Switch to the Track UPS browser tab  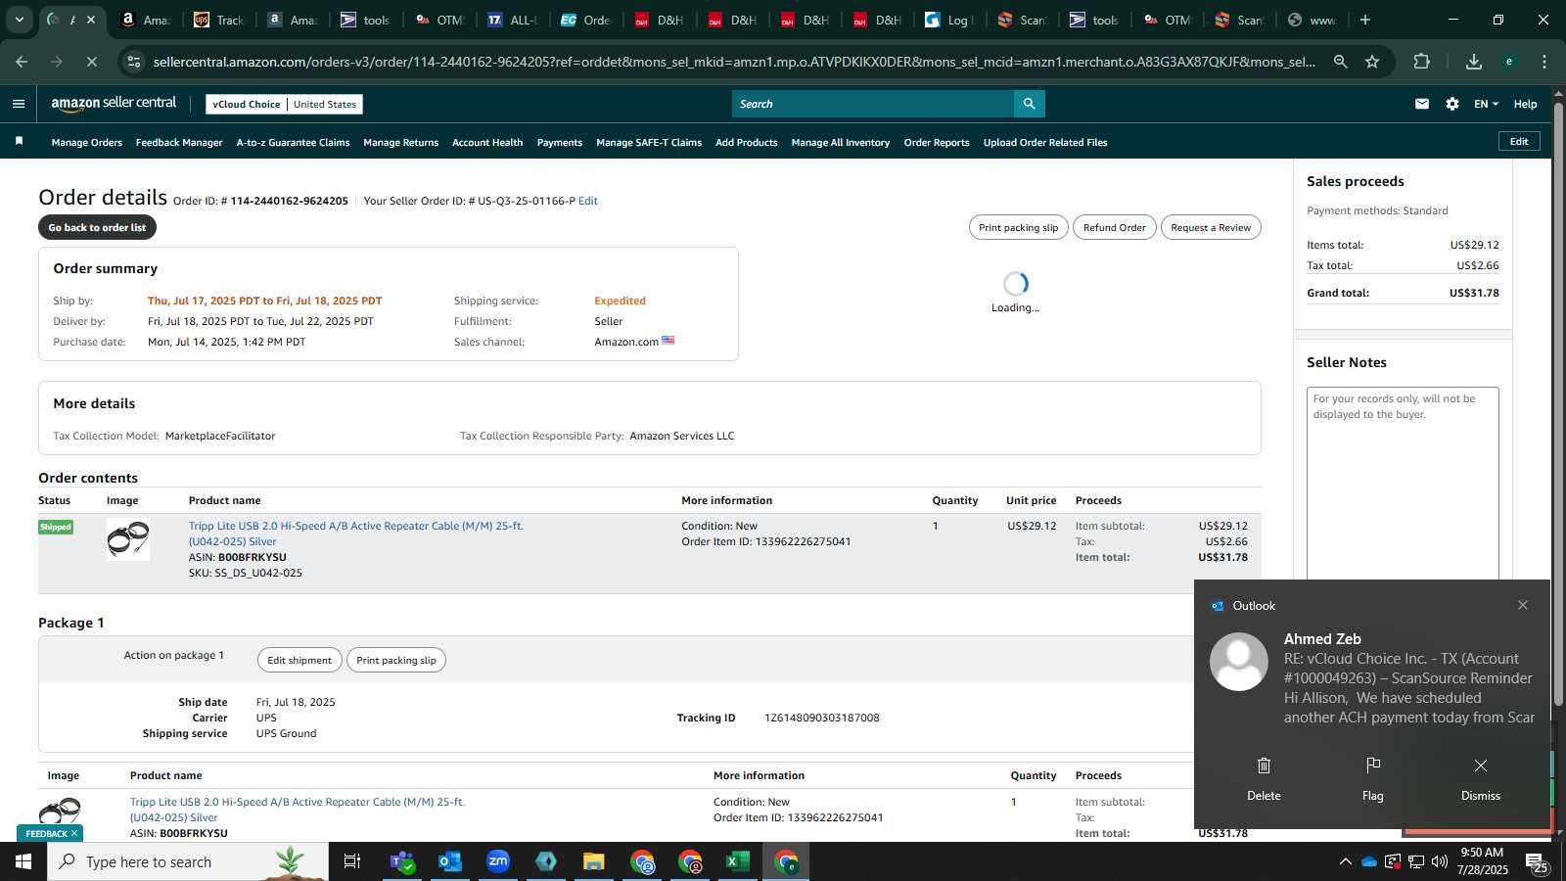pyautogui.click(x=219, y=20)
